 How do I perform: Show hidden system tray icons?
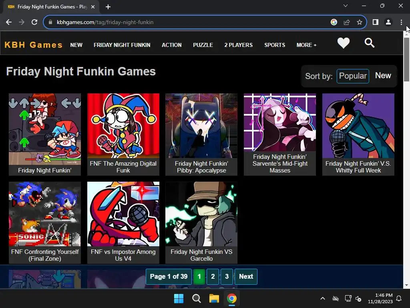pyautogui.click(x=323, y=298)
